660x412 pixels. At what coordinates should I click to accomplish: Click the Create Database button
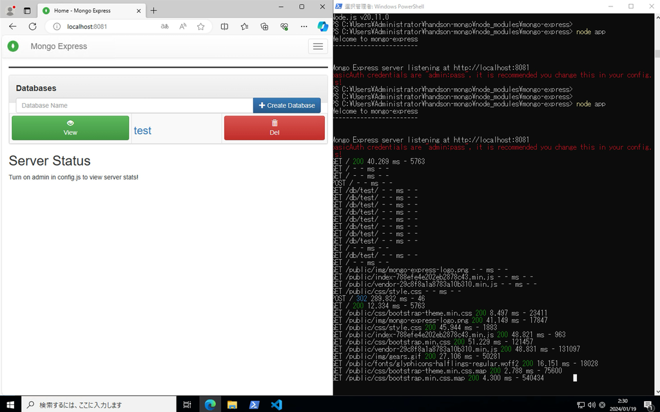(x=287, y=105)
